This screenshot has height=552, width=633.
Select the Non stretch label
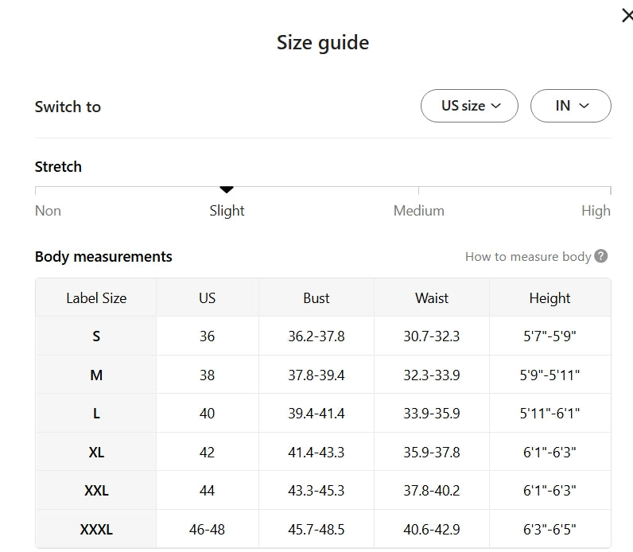(x=48, y=211)
